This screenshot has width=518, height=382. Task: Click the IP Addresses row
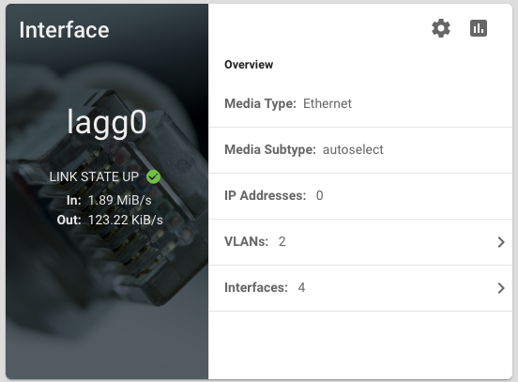pyautogui.click(x=360, y=196)
